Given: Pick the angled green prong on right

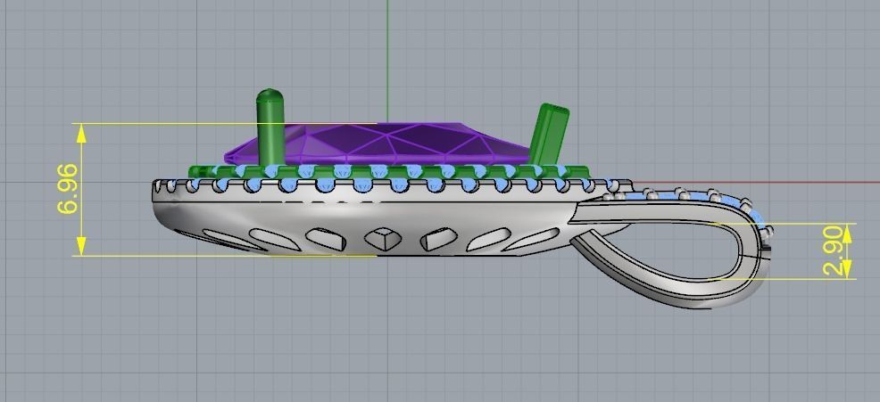Looking at the screenshot, I should pos(549,135).
